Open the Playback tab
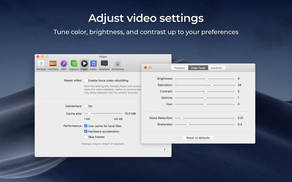The image size is (292, 182). [179, 67]
